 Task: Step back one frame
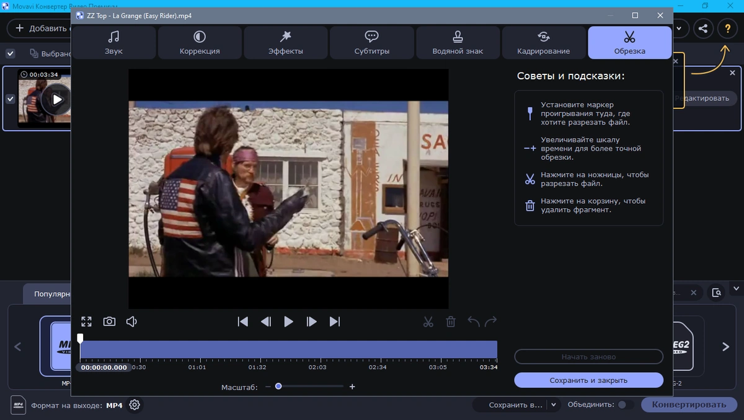(266, 322)
